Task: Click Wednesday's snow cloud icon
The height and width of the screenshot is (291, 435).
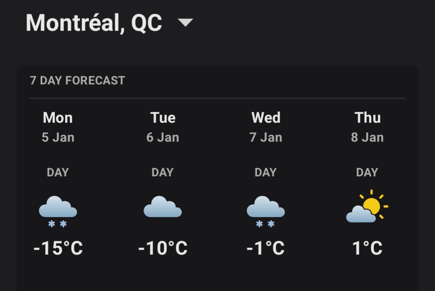Action: [266, 211]
